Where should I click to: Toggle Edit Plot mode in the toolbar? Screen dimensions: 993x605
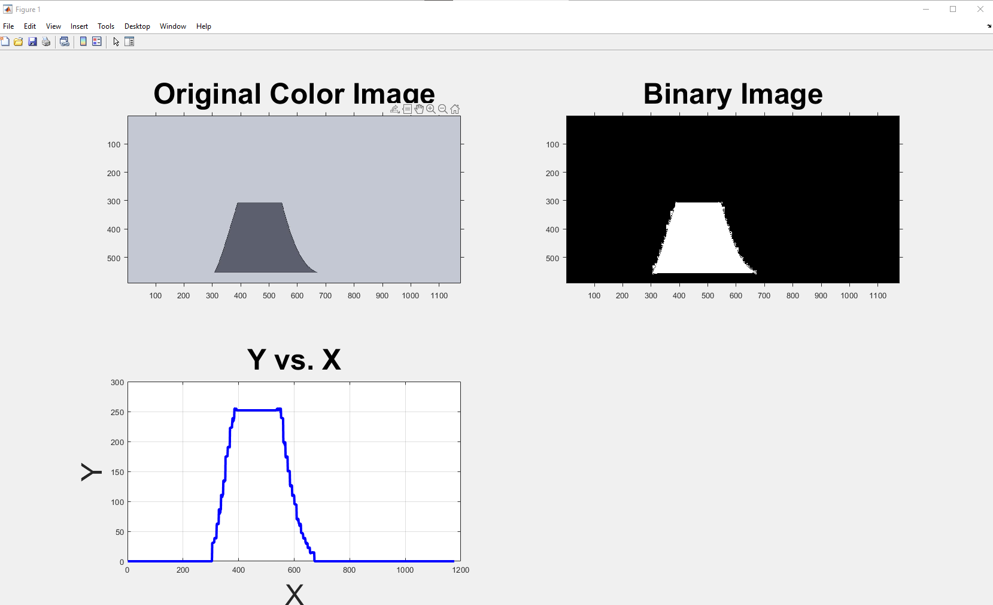coord(115,41)
